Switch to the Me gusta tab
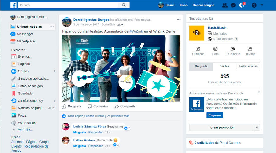Screen dimensions: 276x153 201,66
